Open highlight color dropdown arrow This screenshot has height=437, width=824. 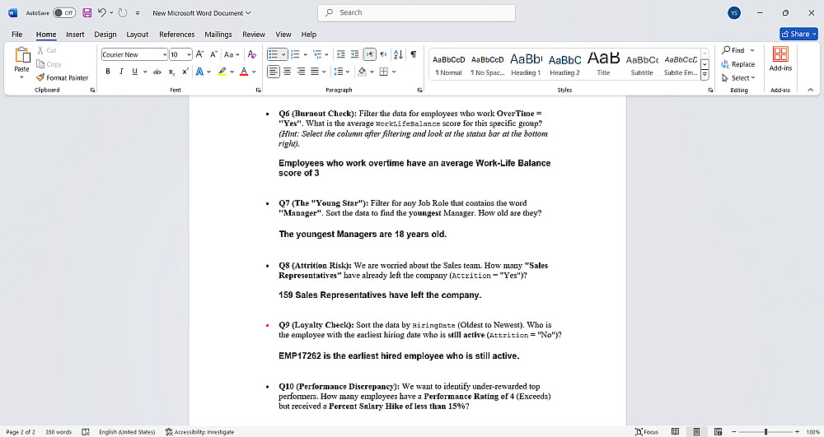click(x=232, y=72)
